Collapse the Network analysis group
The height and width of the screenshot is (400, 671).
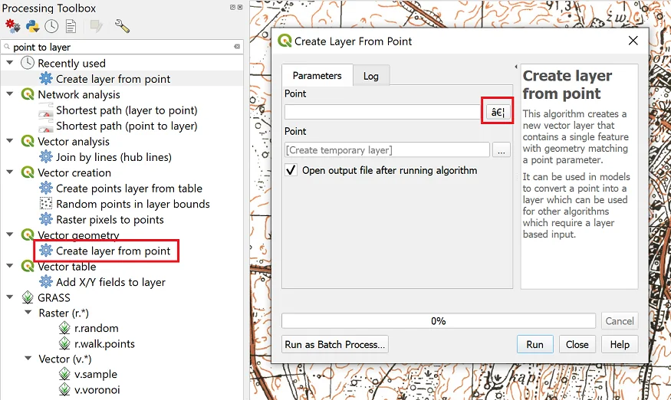(x=9, y=94)
